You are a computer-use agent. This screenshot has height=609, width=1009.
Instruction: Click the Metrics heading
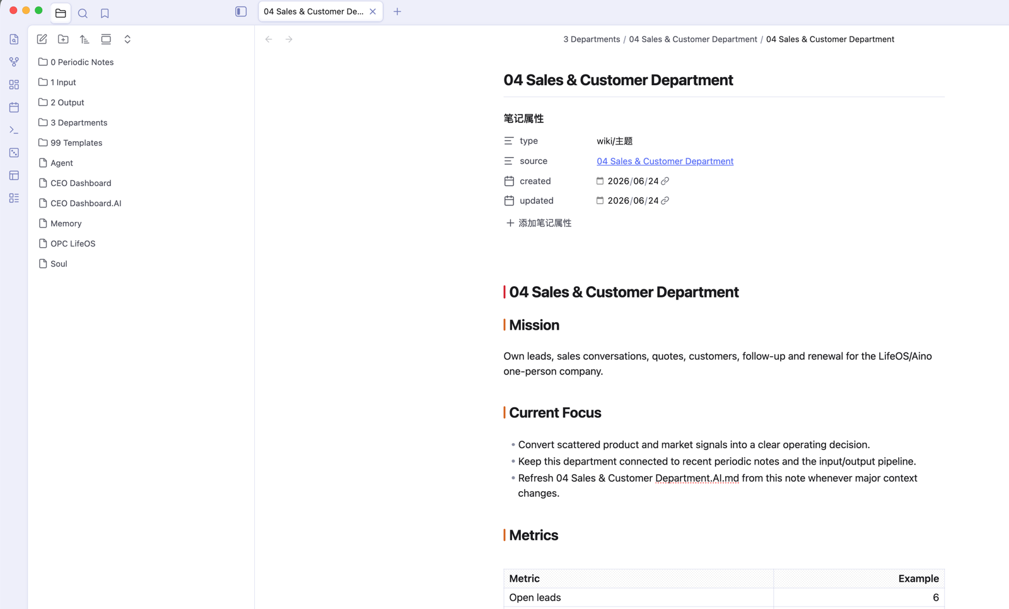click(x=534, y=535)
